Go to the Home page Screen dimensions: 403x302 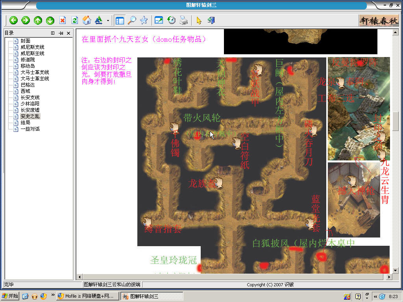click(x=87, y=20)
